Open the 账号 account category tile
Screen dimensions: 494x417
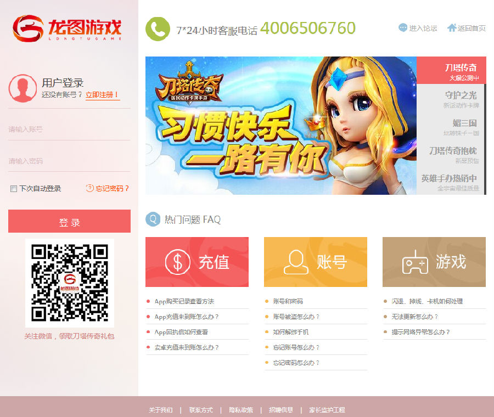tap(315, 262)
